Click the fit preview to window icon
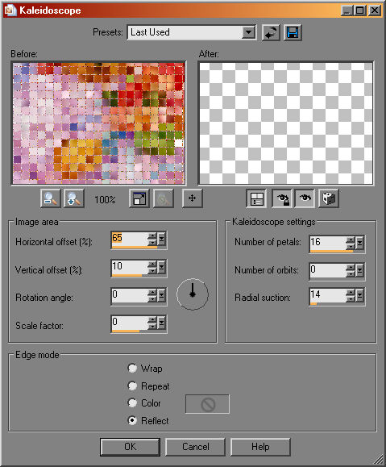Image resolution: width=386 pixels, height=467 pixels. [139, 198]
